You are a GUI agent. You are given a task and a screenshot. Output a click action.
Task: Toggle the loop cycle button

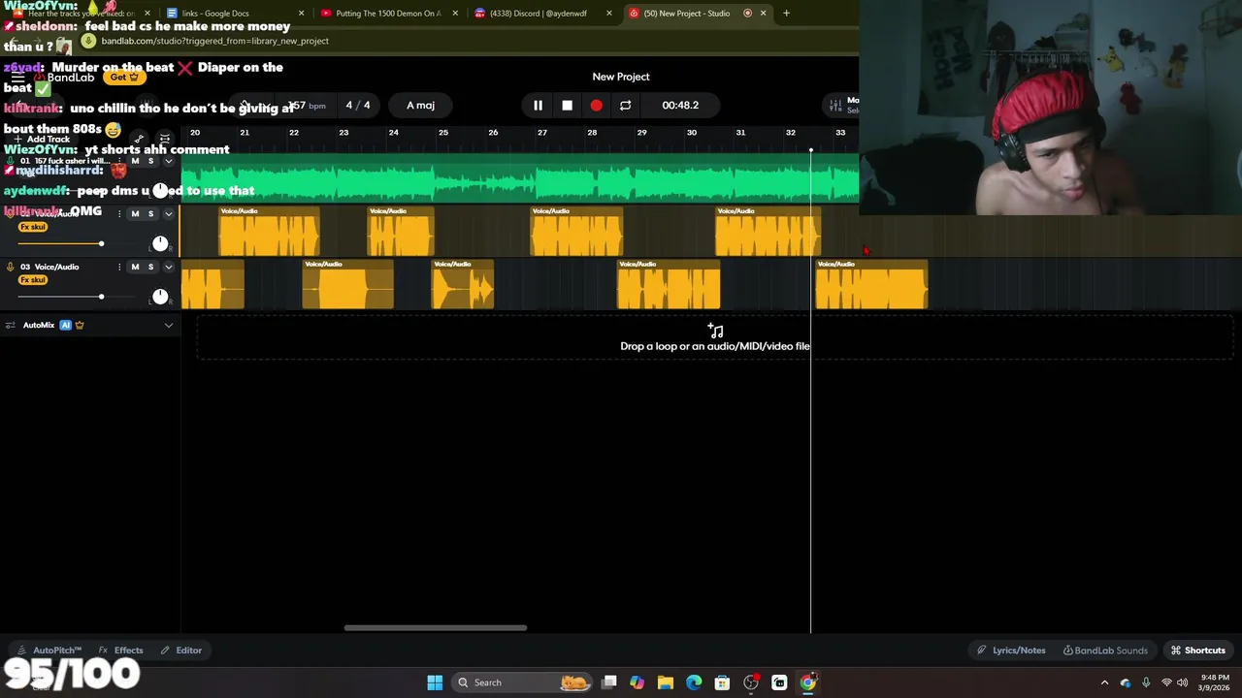click(x=625, y=105)
